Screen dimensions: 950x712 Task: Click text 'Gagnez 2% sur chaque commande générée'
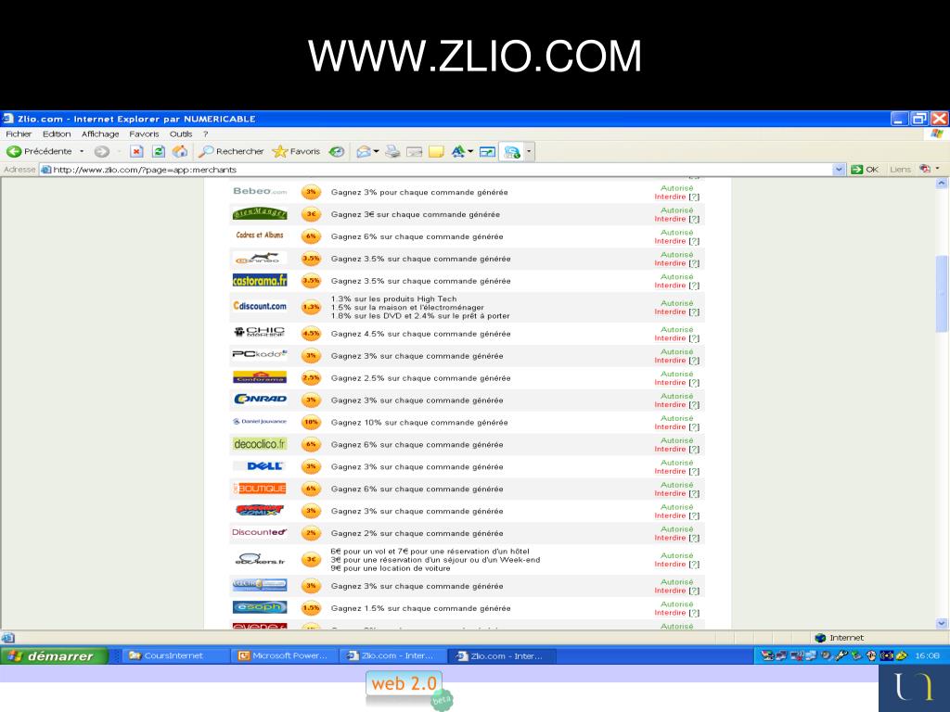click(417, 533)
